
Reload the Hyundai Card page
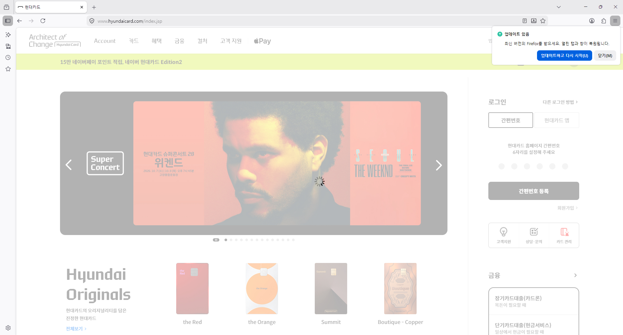click(x=43, y=21)
